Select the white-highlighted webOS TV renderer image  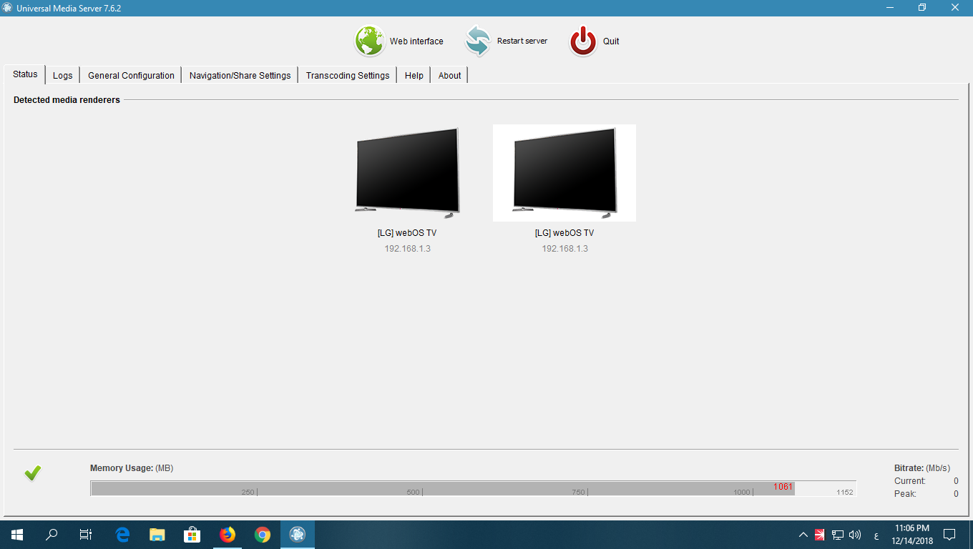(x=564, y=173)
